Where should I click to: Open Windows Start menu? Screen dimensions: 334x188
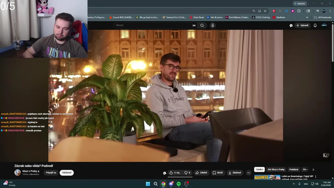click(x=148, y=184)
